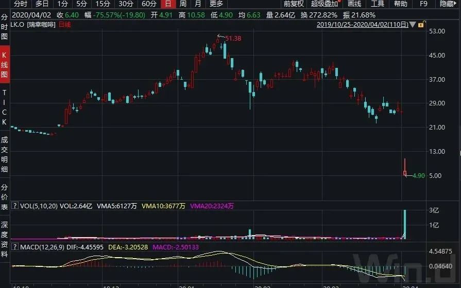This screenshot has height=288, width=461.
Task: Open the 更多 periods menu
Action: (216, 4)
